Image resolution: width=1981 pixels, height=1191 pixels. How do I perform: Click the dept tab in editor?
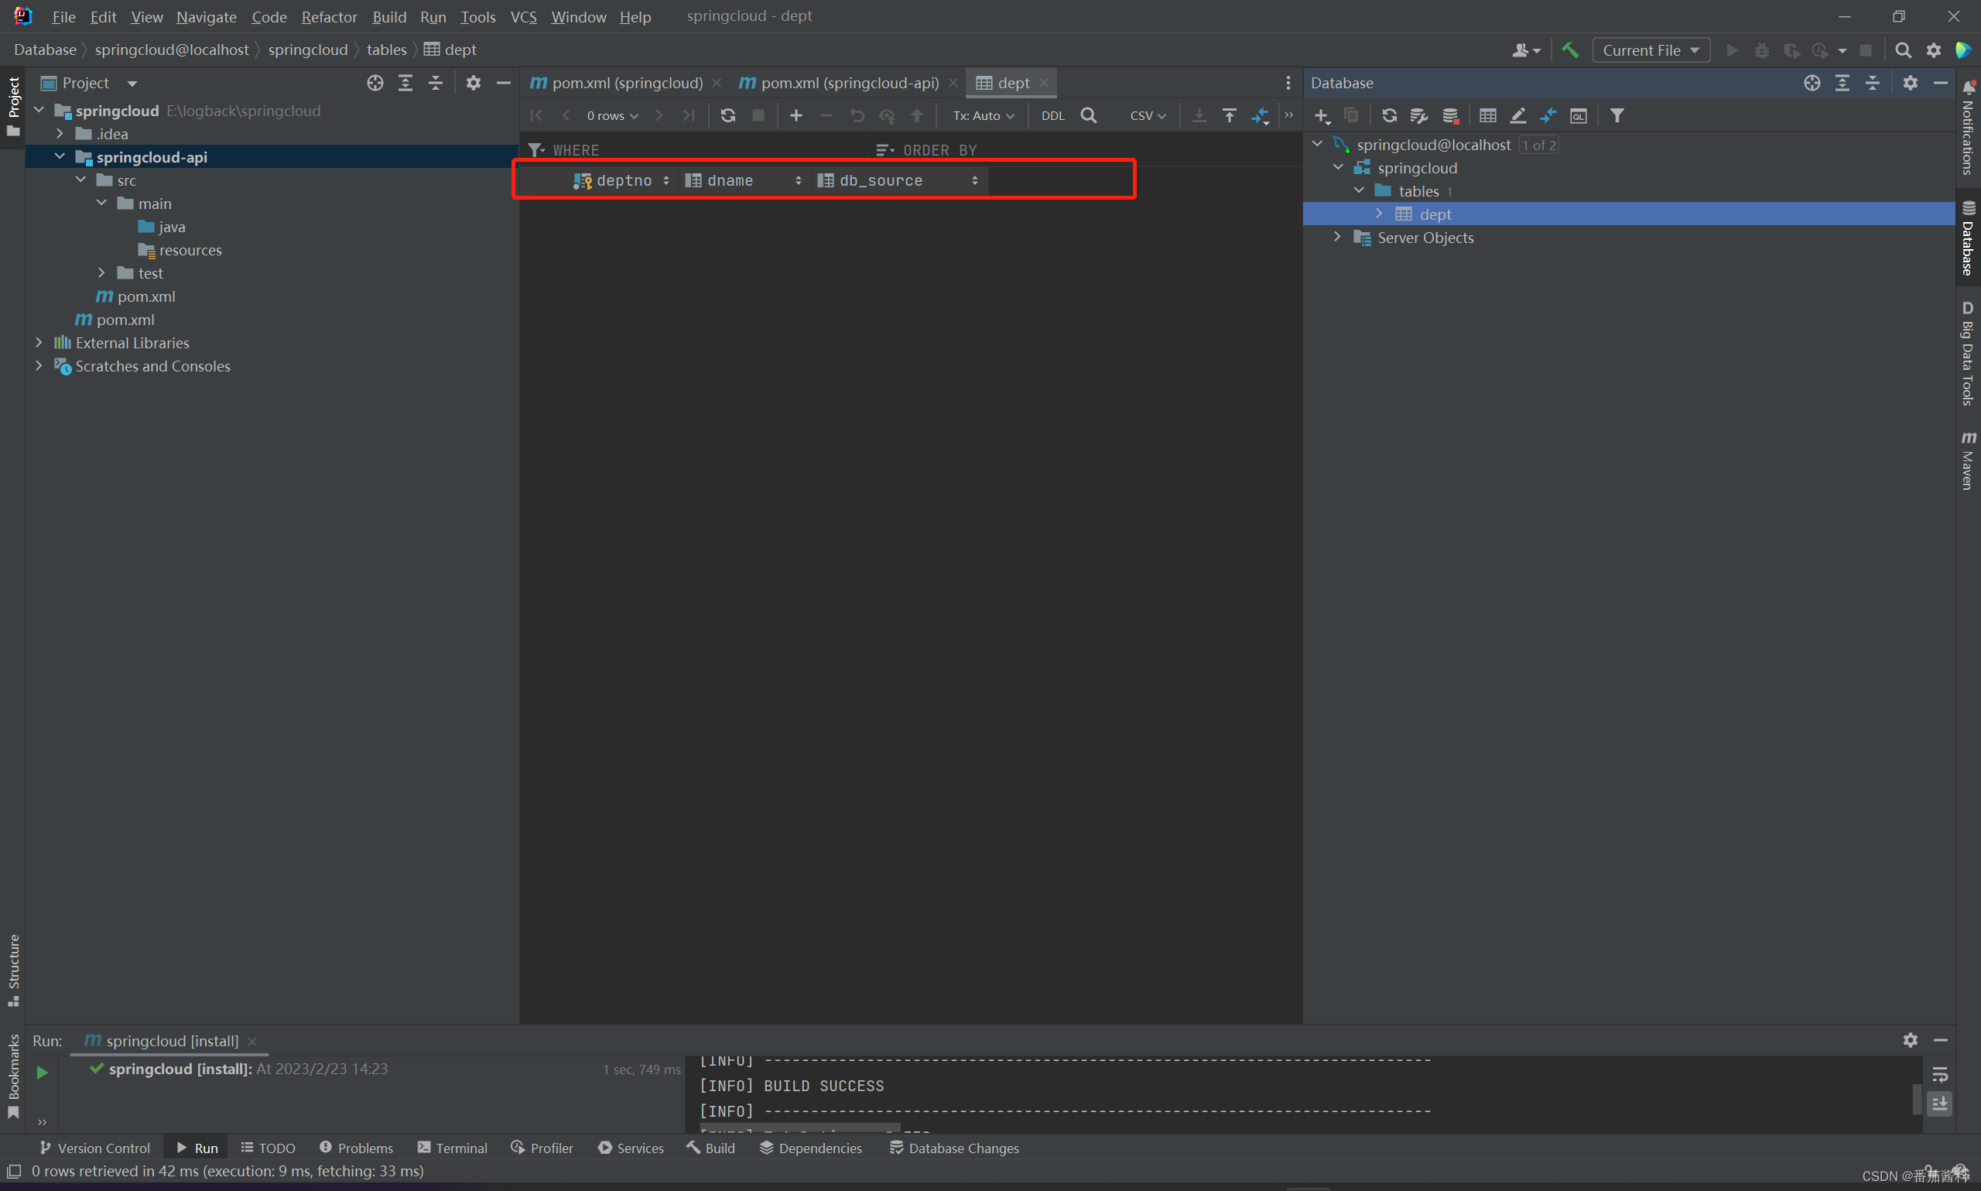[x=1009, y=82]
